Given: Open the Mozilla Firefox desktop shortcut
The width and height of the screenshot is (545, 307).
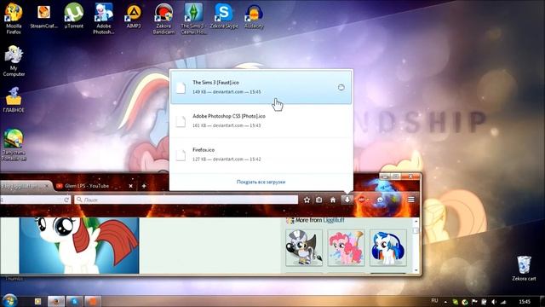Looking at the screenshot, I should coord(14,18).
